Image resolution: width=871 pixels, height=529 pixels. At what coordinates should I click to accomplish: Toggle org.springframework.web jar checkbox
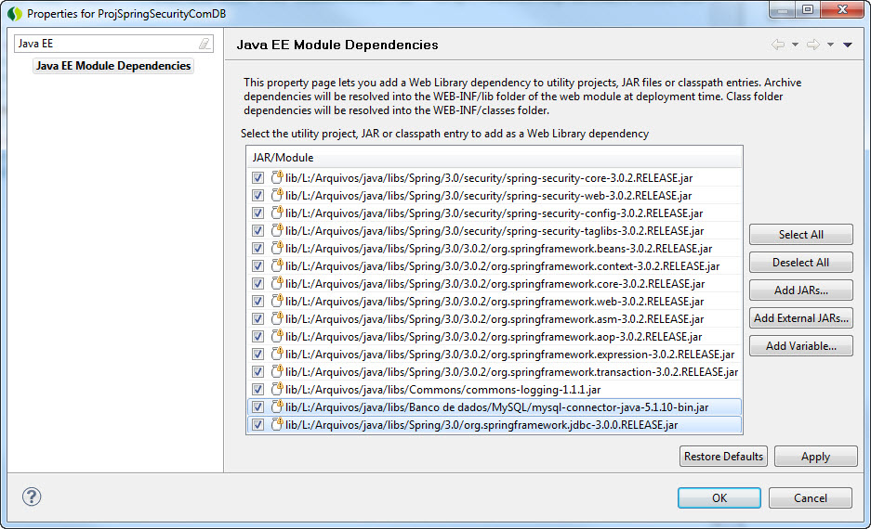click(257, 302)
